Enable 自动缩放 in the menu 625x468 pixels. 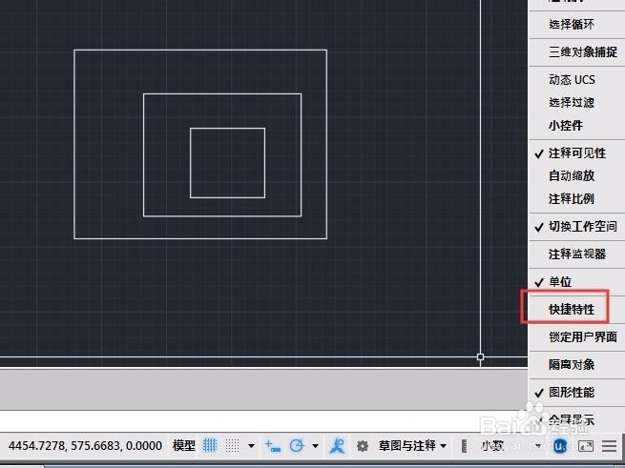[x=576, y=175]
